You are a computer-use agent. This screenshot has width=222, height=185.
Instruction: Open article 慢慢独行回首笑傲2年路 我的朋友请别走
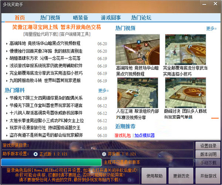click(46, 51)
